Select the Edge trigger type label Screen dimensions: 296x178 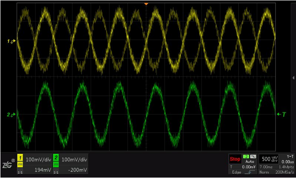(x=237, y=172)
